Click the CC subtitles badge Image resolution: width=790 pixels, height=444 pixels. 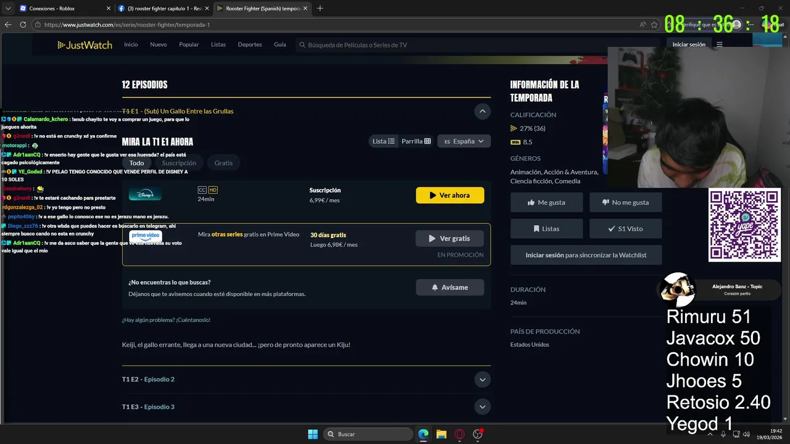[x=202, y=190]
